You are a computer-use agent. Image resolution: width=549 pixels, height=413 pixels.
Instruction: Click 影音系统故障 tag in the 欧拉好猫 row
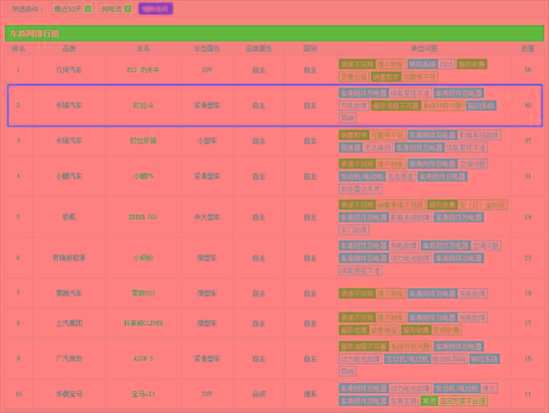[x=479, y=135]
